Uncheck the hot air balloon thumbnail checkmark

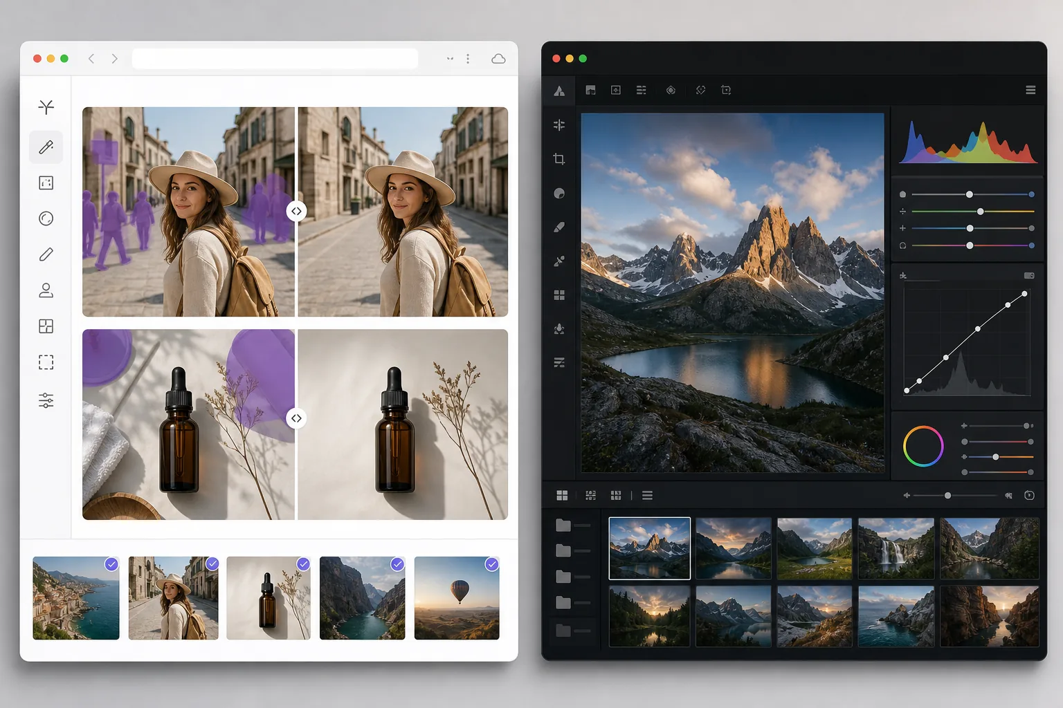click(x=492, y=564)
